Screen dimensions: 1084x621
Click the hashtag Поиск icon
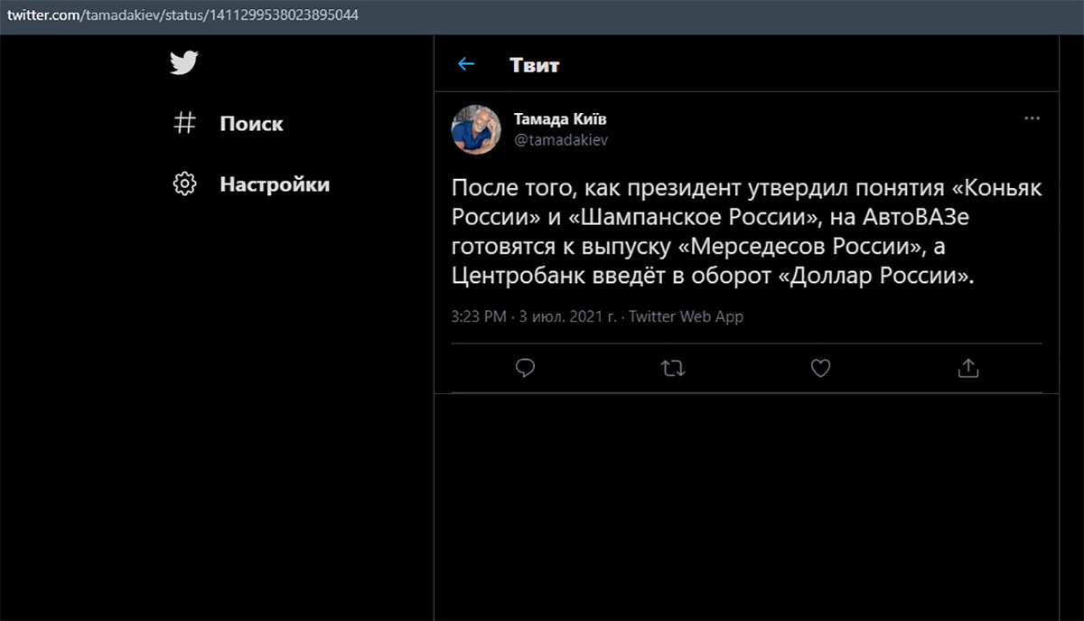point(184,123)
